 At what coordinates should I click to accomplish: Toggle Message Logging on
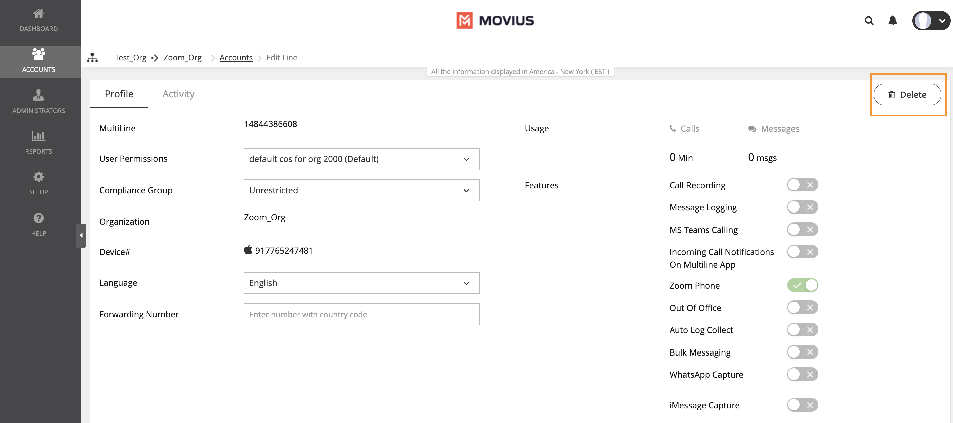click(x=802, y=207)
